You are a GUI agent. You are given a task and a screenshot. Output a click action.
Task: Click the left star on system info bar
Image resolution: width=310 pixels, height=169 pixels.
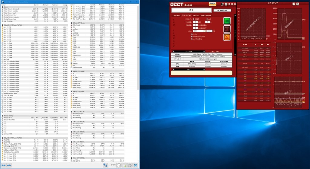(173, 51)
